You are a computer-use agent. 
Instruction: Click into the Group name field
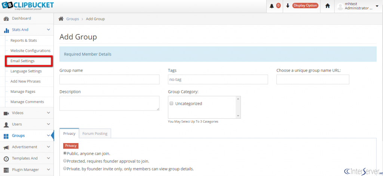[110, 79]
